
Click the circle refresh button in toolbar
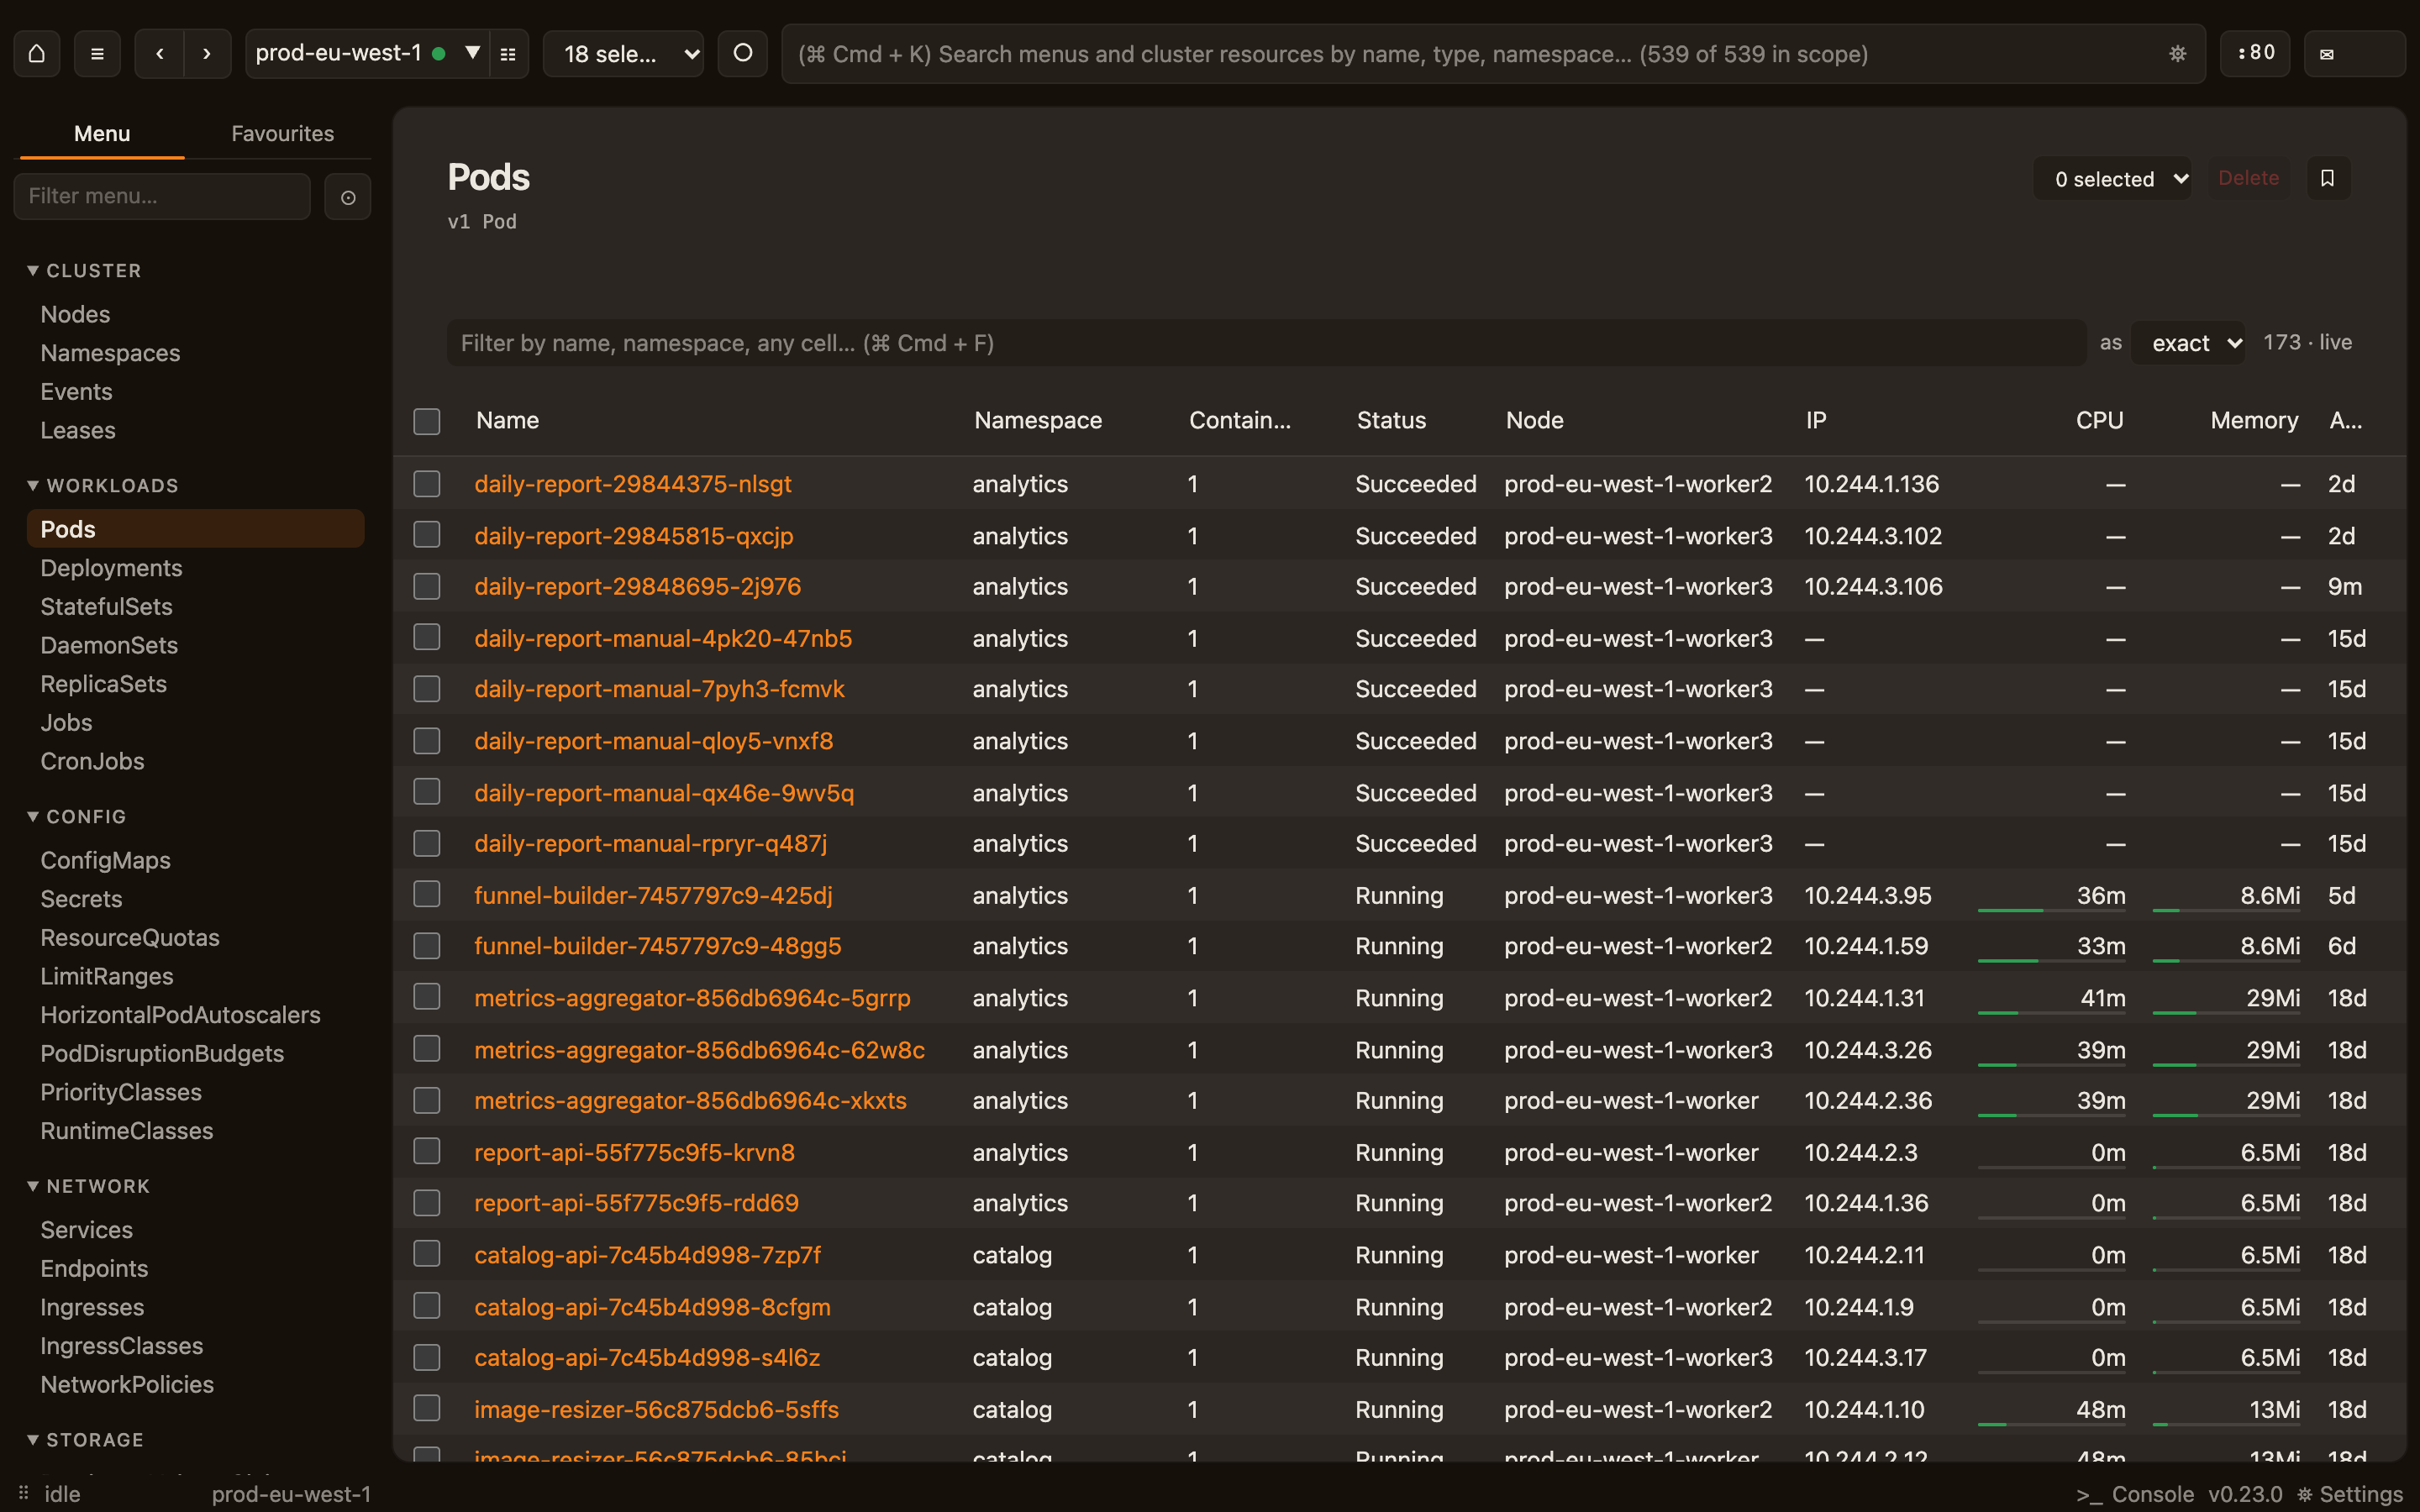(742, 54)
